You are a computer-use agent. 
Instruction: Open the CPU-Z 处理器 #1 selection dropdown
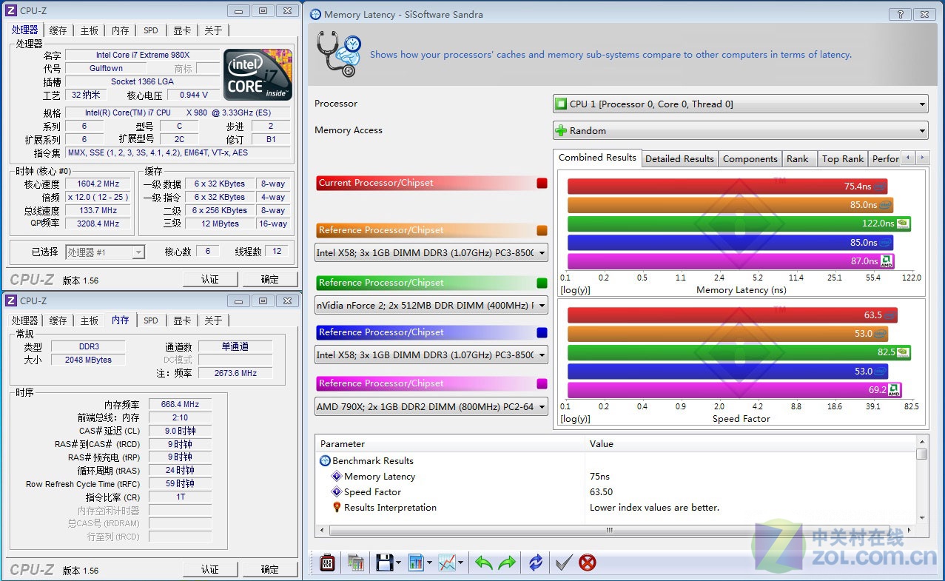[105, 252]
